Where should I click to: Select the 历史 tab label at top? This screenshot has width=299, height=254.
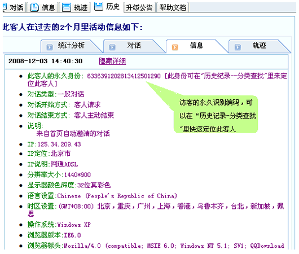(113, 7)
